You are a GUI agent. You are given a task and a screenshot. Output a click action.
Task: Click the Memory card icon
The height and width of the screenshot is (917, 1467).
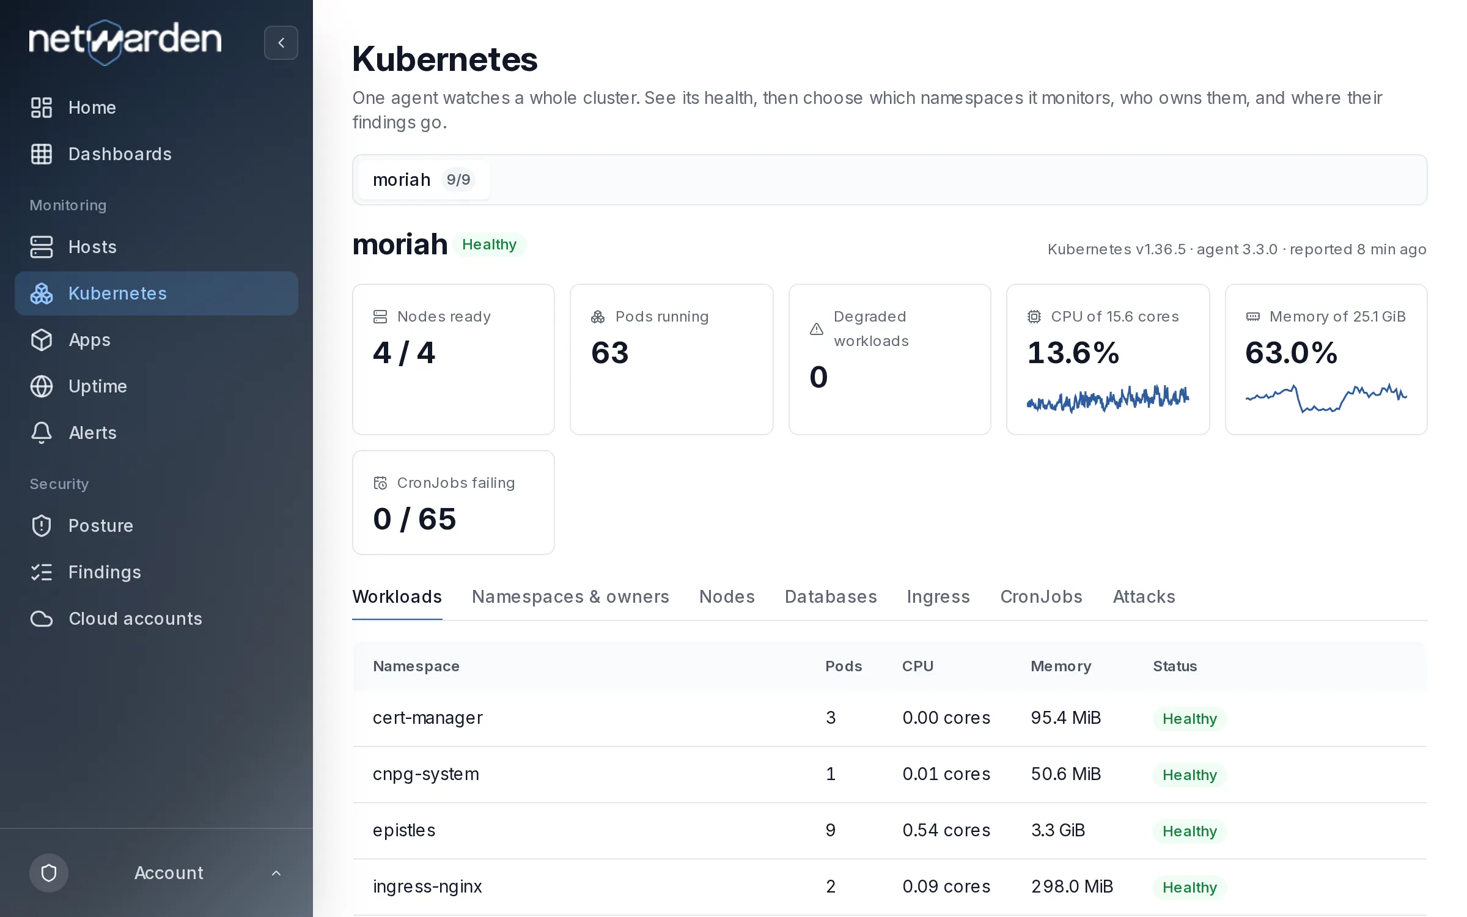(1253, 317)
